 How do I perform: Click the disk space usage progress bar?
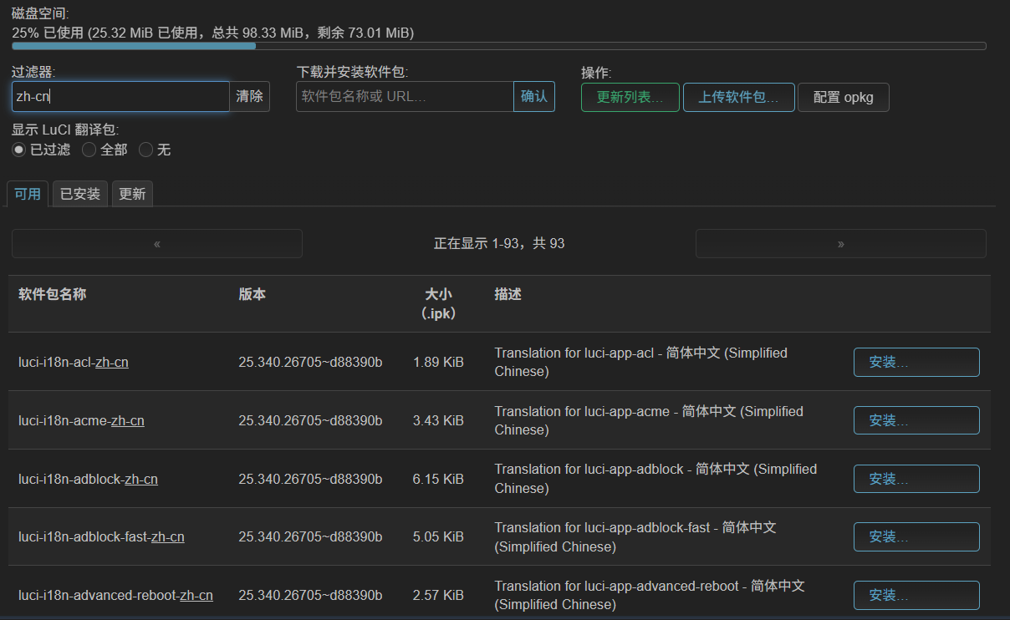pyautogui.click(x=498, y=46)
